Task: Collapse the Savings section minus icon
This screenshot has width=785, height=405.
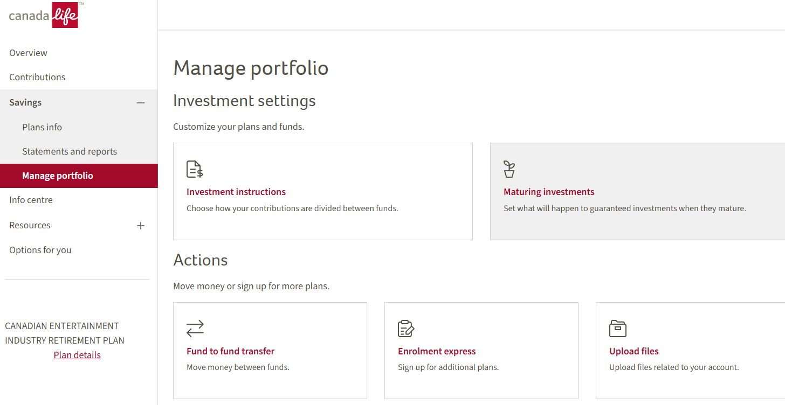Action: pyautogui.click(x=141, y=102)
